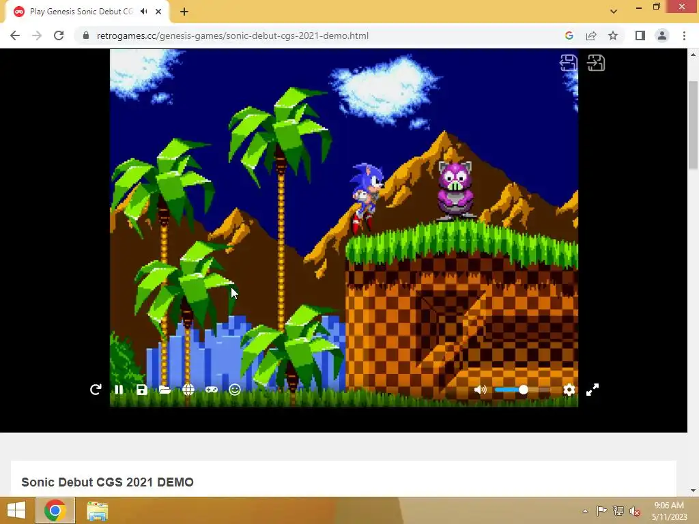Viewport: 699px width, 524px height.
Task: Open a new browser tab
Action: 184,12
